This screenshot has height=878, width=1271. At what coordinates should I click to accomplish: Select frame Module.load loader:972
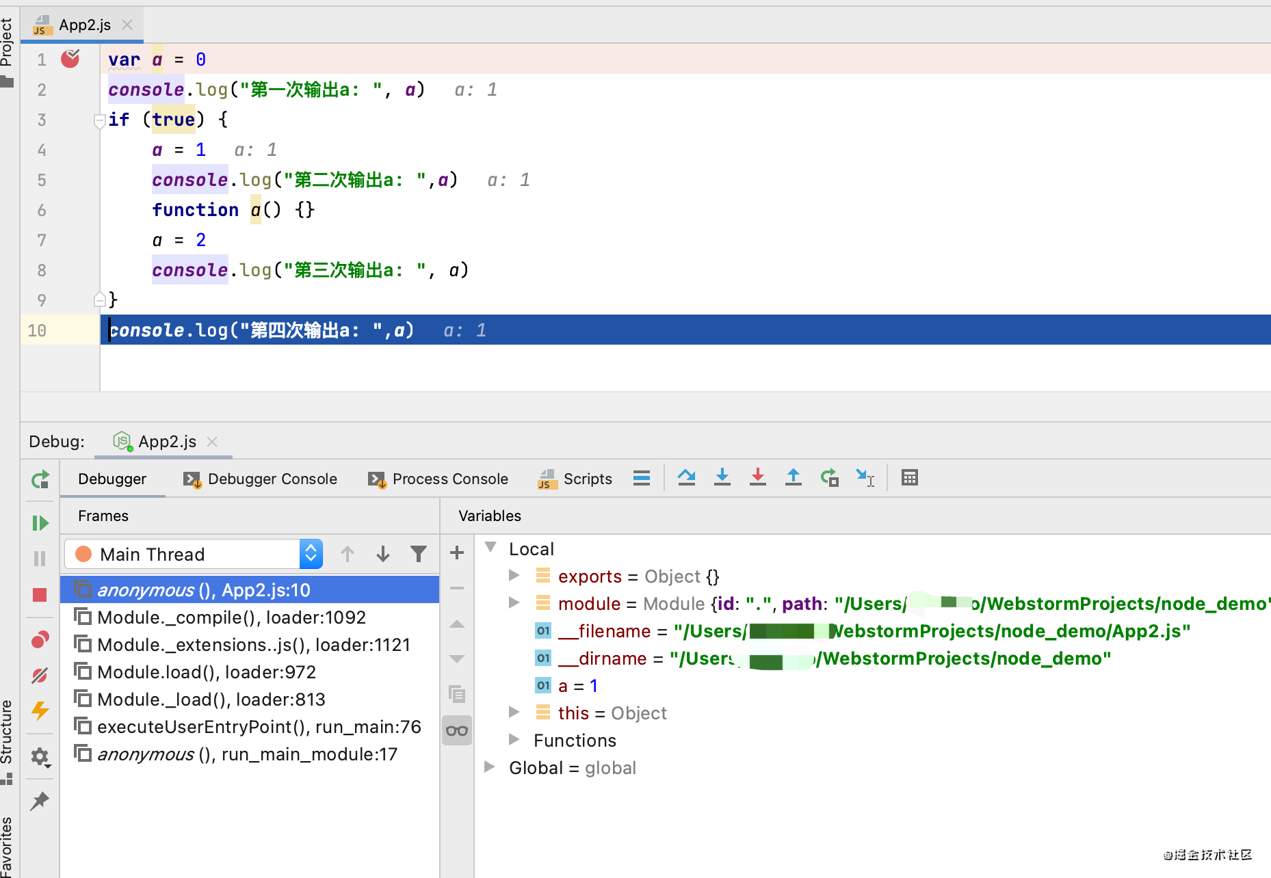click(250, 671)
